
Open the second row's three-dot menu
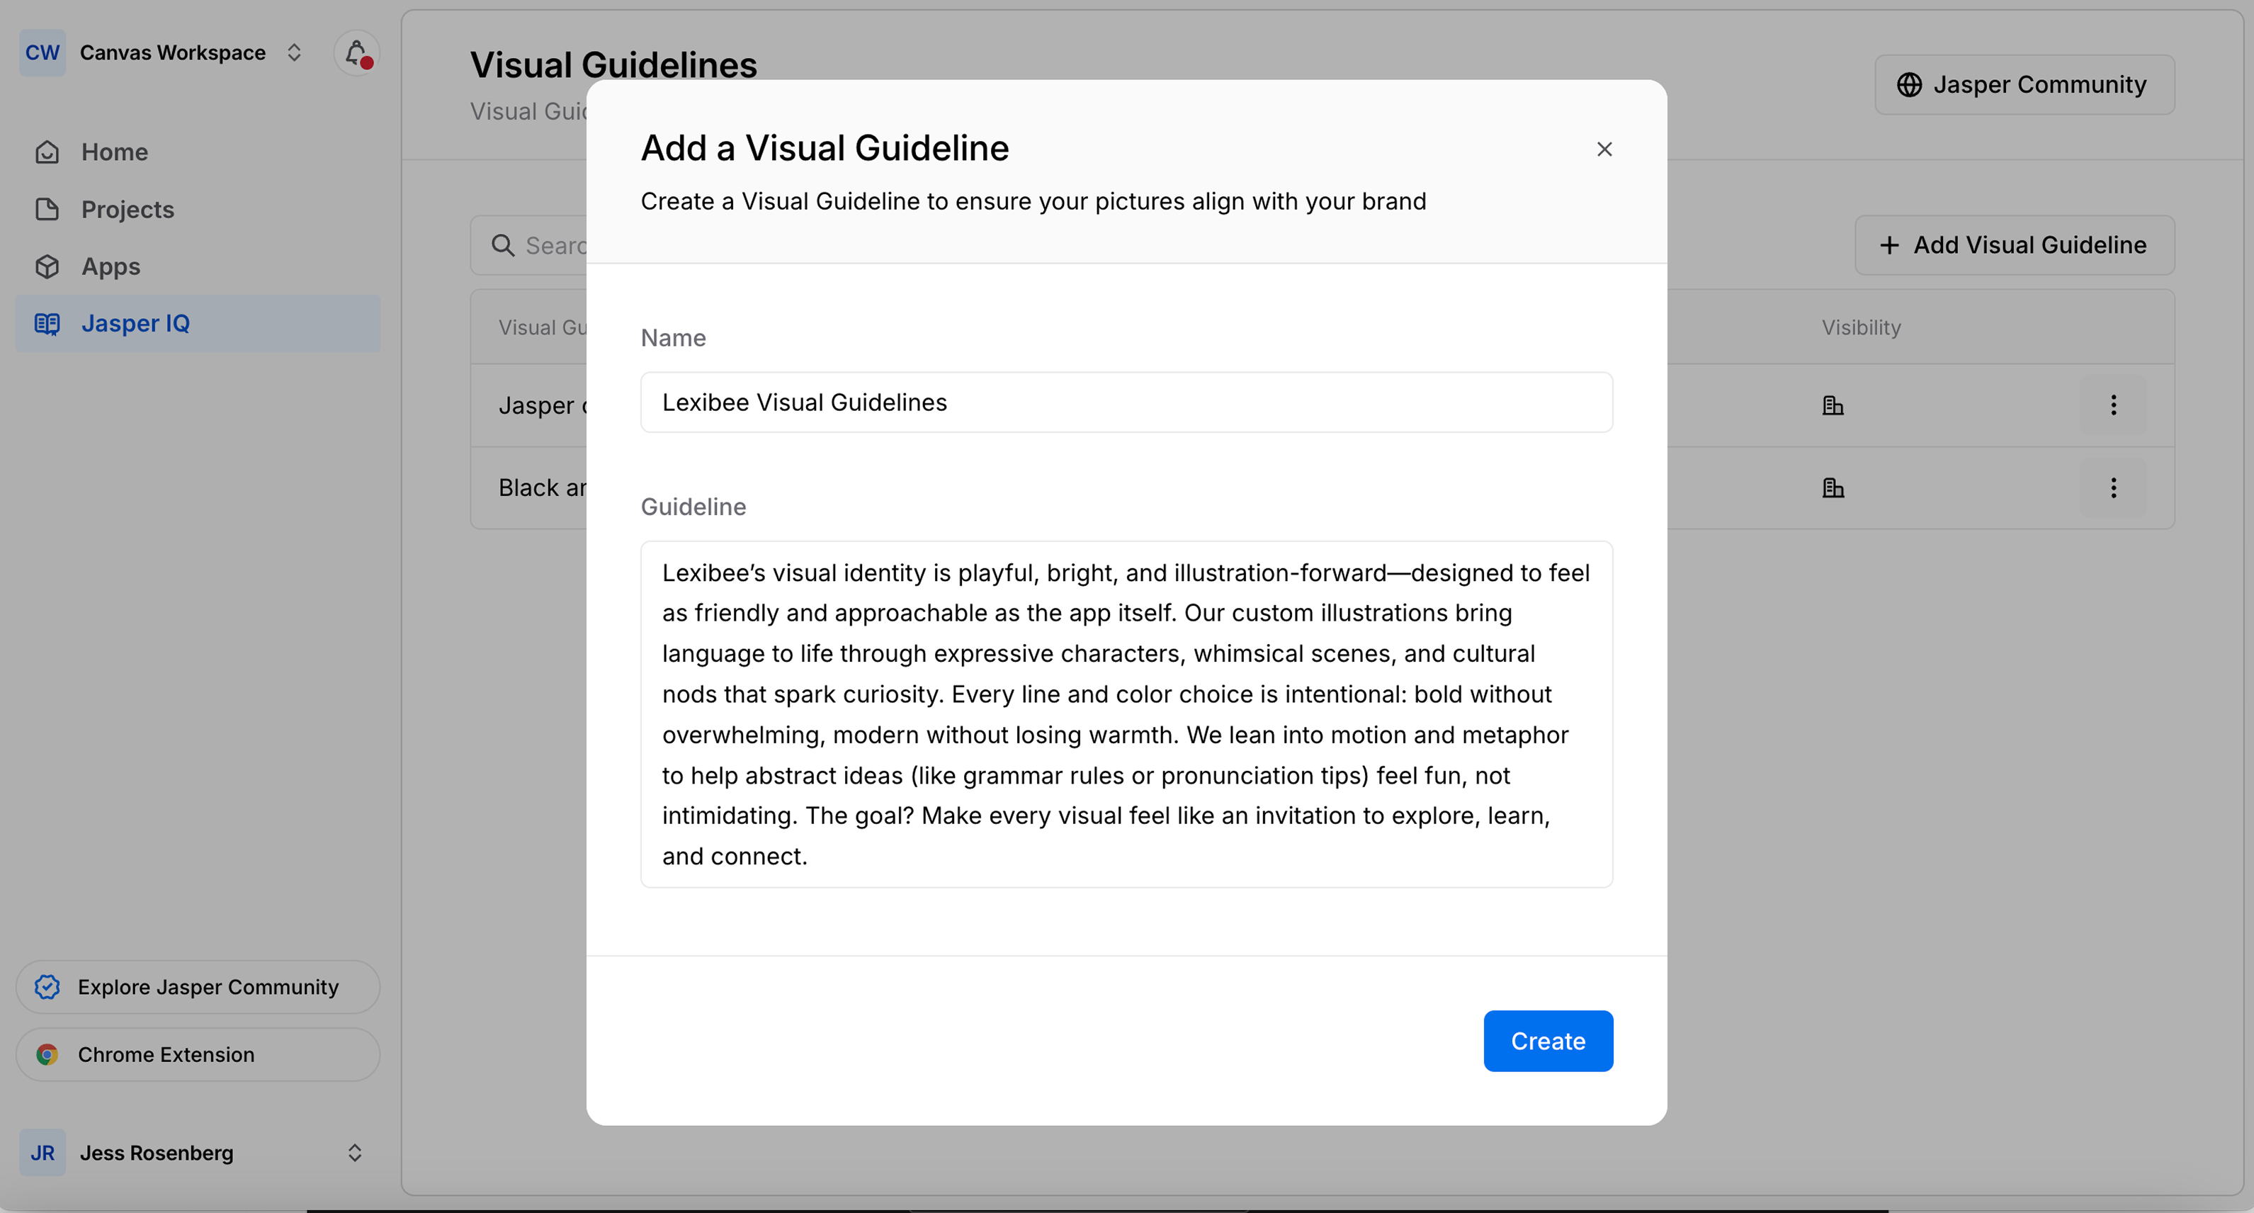[2113, 487]
